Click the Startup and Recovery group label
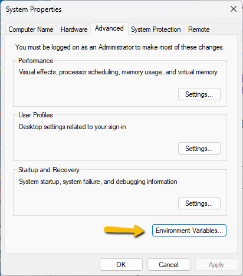Screen dimensions: 243x276 pyautogui.click(x=49, y=170)
